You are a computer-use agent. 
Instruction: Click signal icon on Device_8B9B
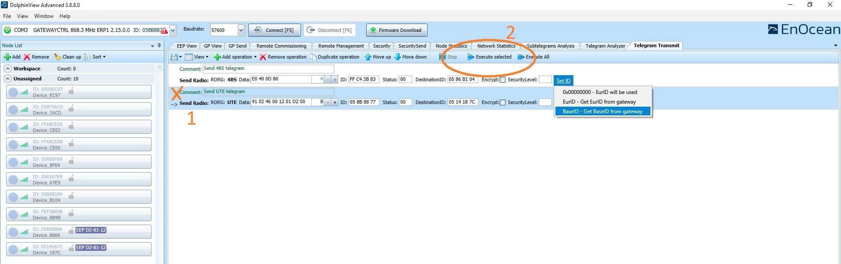coord(24,214)
